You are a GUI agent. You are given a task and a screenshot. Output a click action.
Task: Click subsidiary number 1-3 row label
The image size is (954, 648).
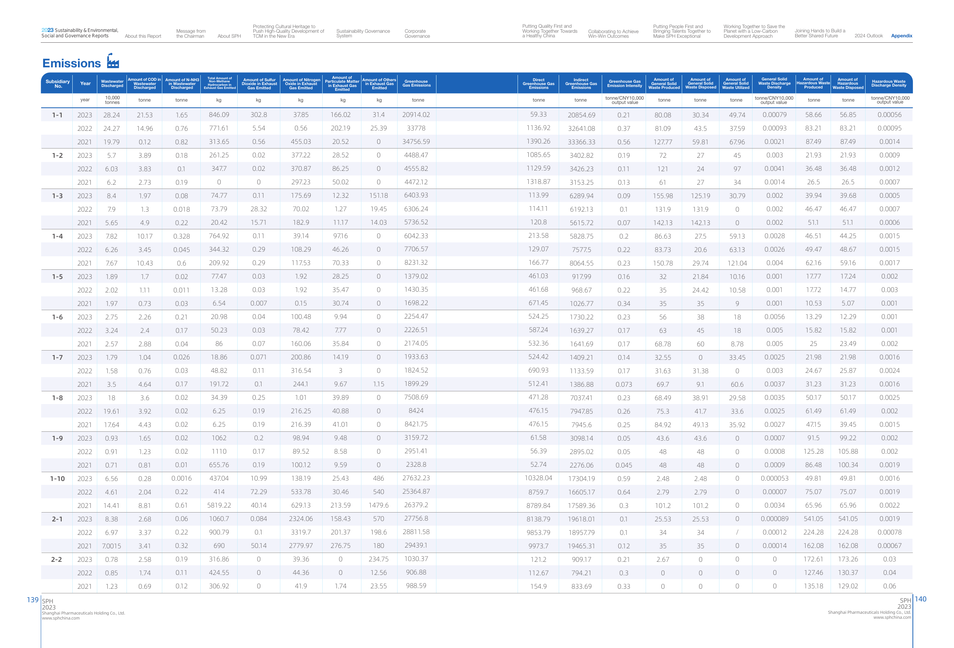(x=57, y=195)
